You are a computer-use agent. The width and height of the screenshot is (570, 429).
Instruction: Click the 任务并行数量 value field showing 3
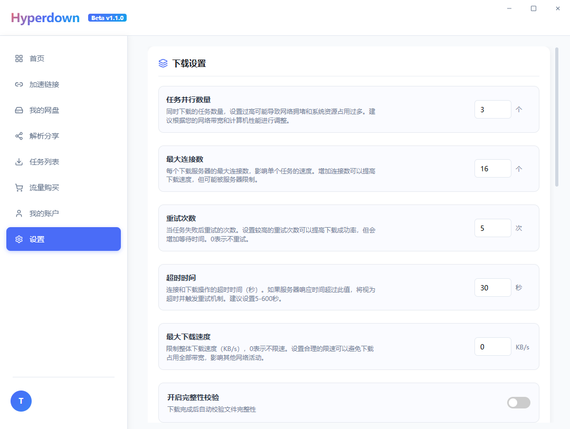point(492,109)
